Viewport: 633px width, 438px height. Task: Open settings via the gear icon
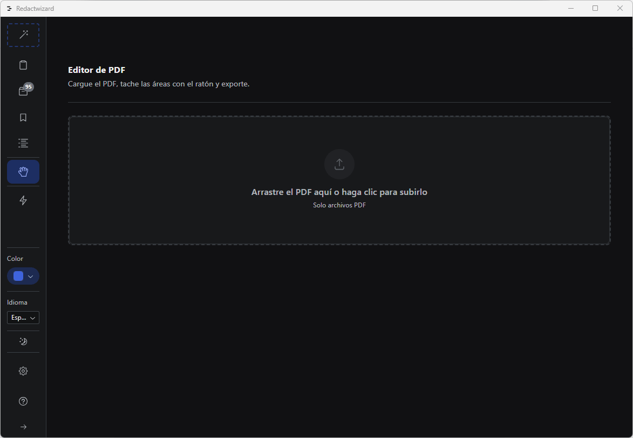23,371
